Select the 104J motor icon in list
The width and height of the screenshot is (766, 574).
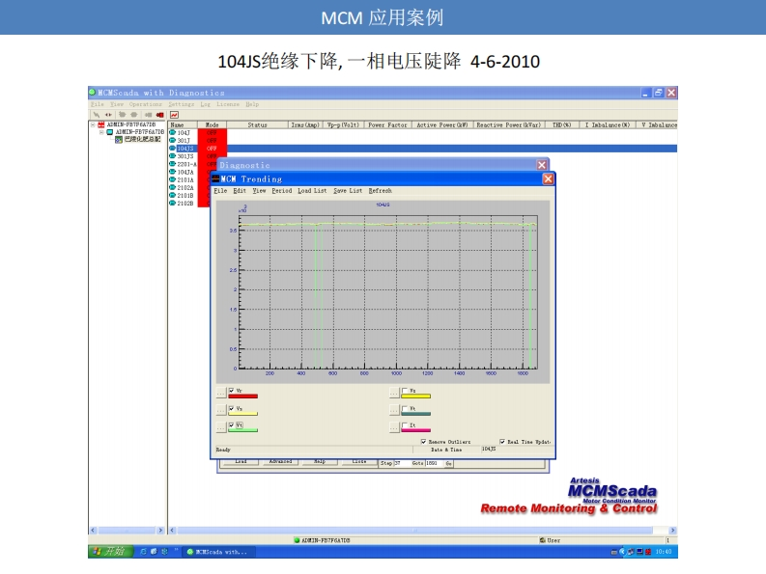pos(173,132)
